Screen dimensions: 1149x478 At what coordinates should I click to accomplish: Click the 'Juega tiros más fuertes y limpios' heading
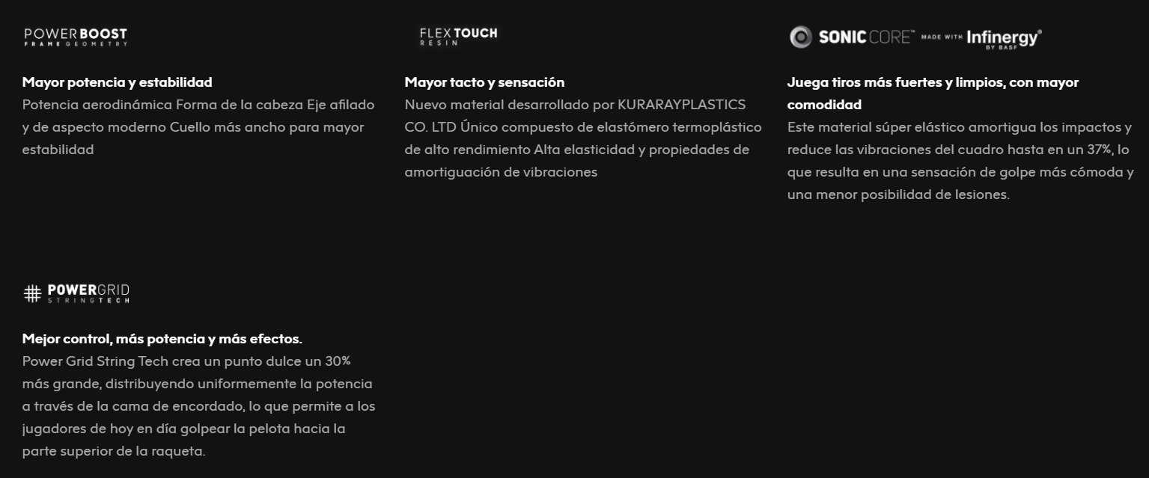[933, 94]
